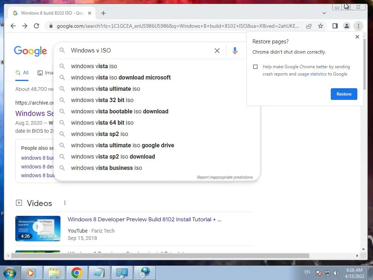The height and width of the screenshot is (280, 373).
Task: Click the EN language indicator in the tray
Action: coord(307,272)
